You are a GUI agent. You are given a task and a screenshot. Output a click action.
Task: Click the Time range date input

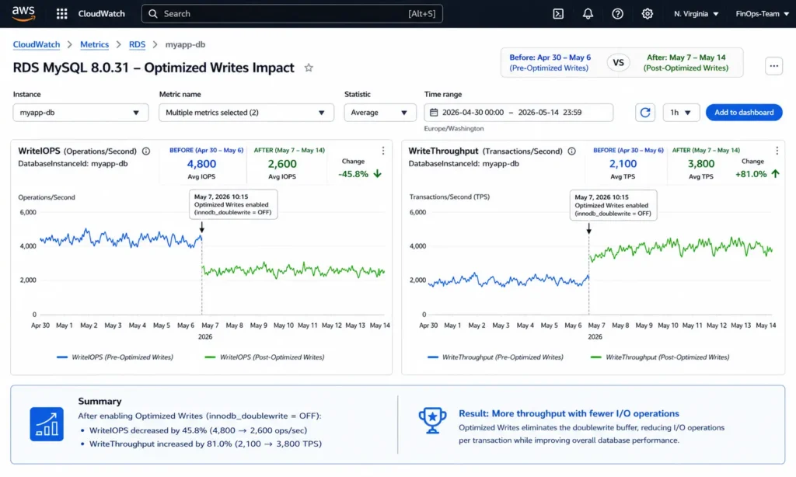coord(518,112)
